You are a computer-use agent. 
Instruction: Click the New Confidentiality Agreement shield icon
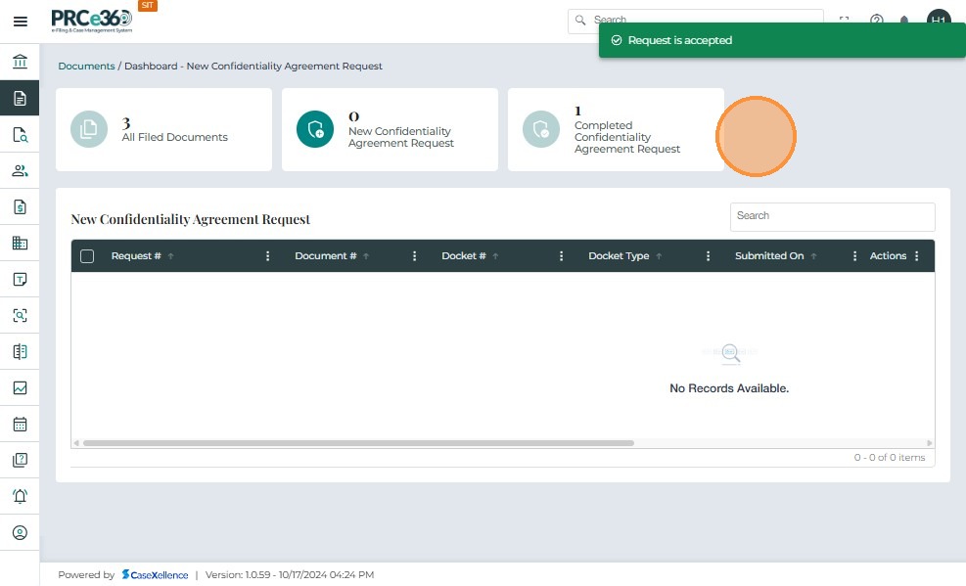(x=315, y=129)
